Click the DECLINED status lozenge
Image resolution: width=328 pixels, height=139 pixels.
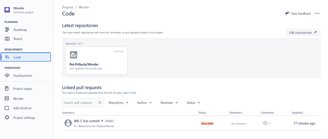(x=207, y=123)
